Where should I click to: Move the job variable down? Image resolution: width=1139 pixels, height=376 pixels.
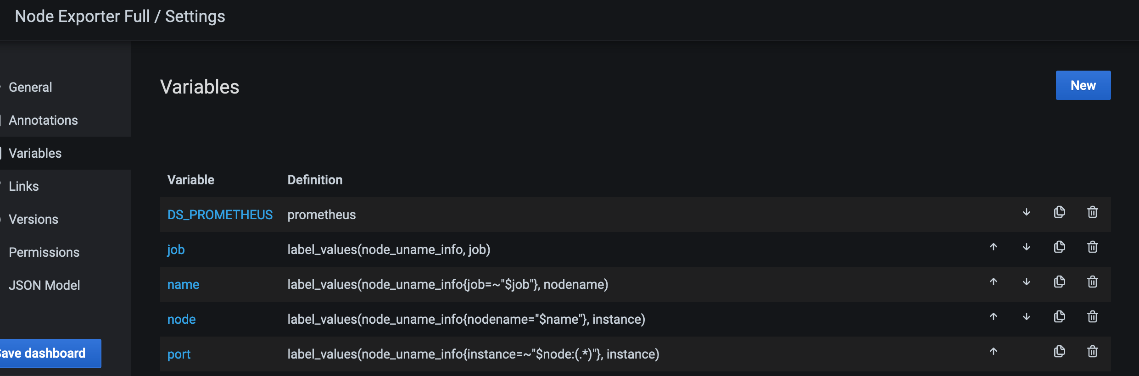[1026, 247]
